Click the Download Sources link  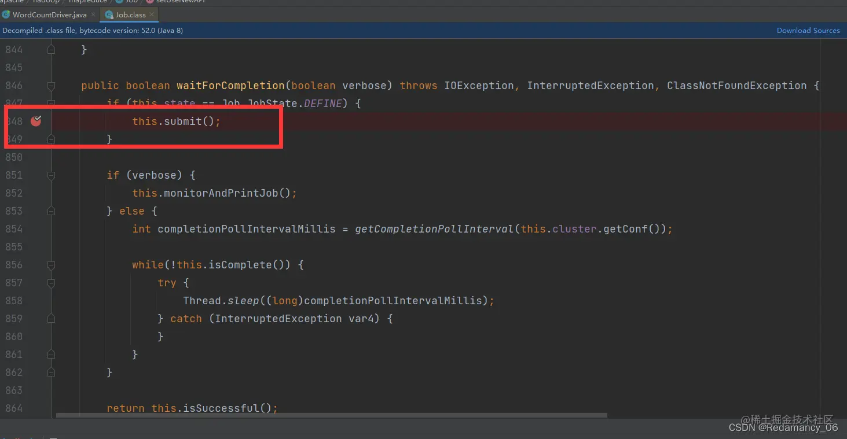[808, 31]
